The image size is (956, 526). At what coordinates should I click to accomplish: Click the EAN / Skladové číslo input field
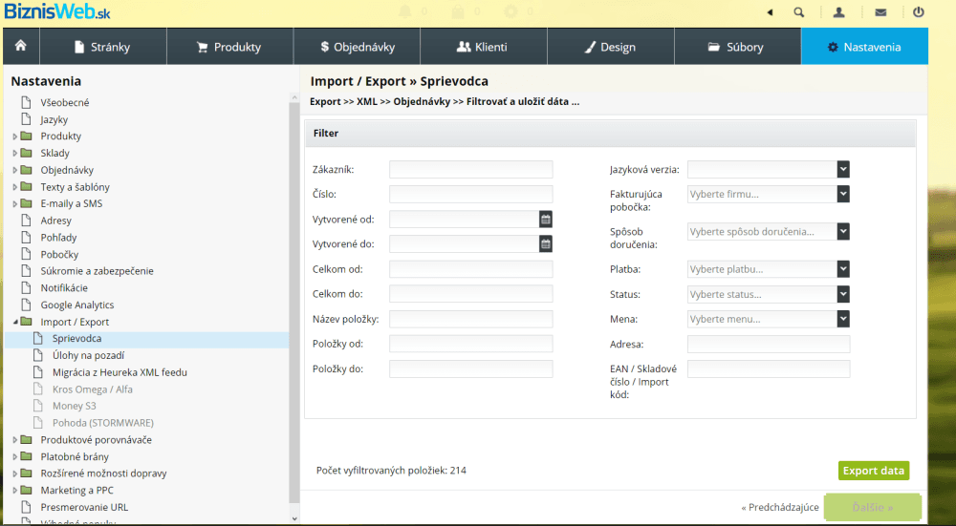(x=769, y=368)
